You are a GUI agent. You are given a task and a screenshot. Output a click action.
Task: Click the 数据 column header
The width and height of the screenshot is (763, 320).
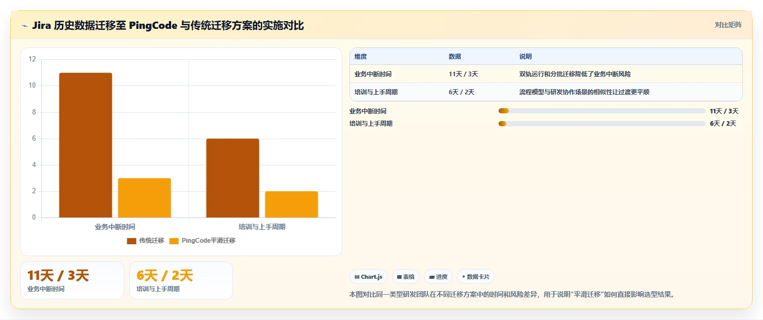tap(455, 57)
